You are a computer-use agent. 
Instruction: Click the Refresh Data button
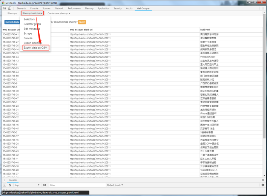pos(12,22)
